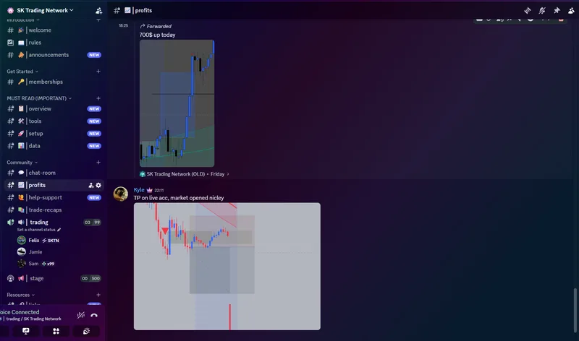Click the Voice Connected status text
579x341 pixels.
pos(20,312)
